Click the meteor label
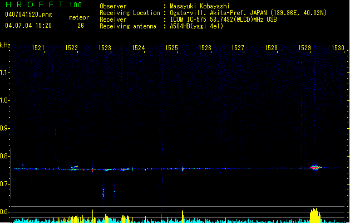The width and height of the screenshot is (350, 223). 79,17
